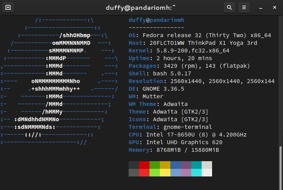Click the light pink-purple color block
The width and height of the screenshot is (283, 190).
point(186,173)
